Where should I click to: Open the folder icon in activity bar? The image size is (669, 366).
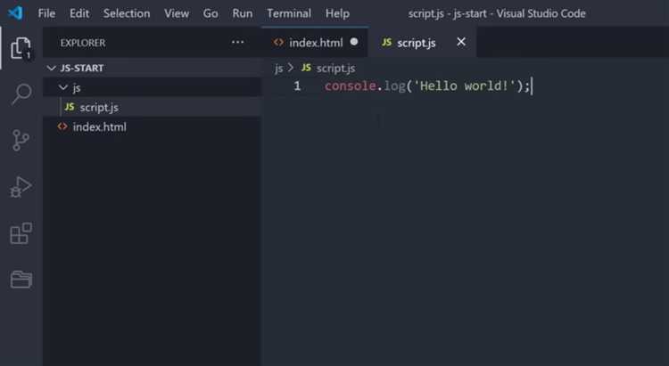coord(21,280)
